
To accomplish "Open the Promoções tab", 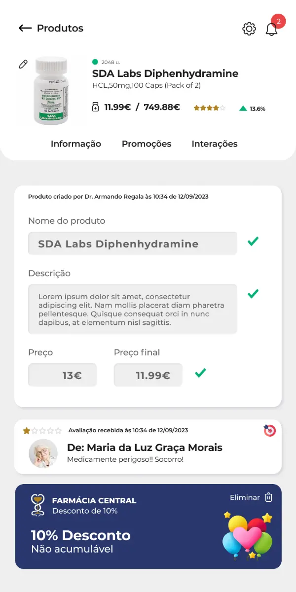I will 147,144.
